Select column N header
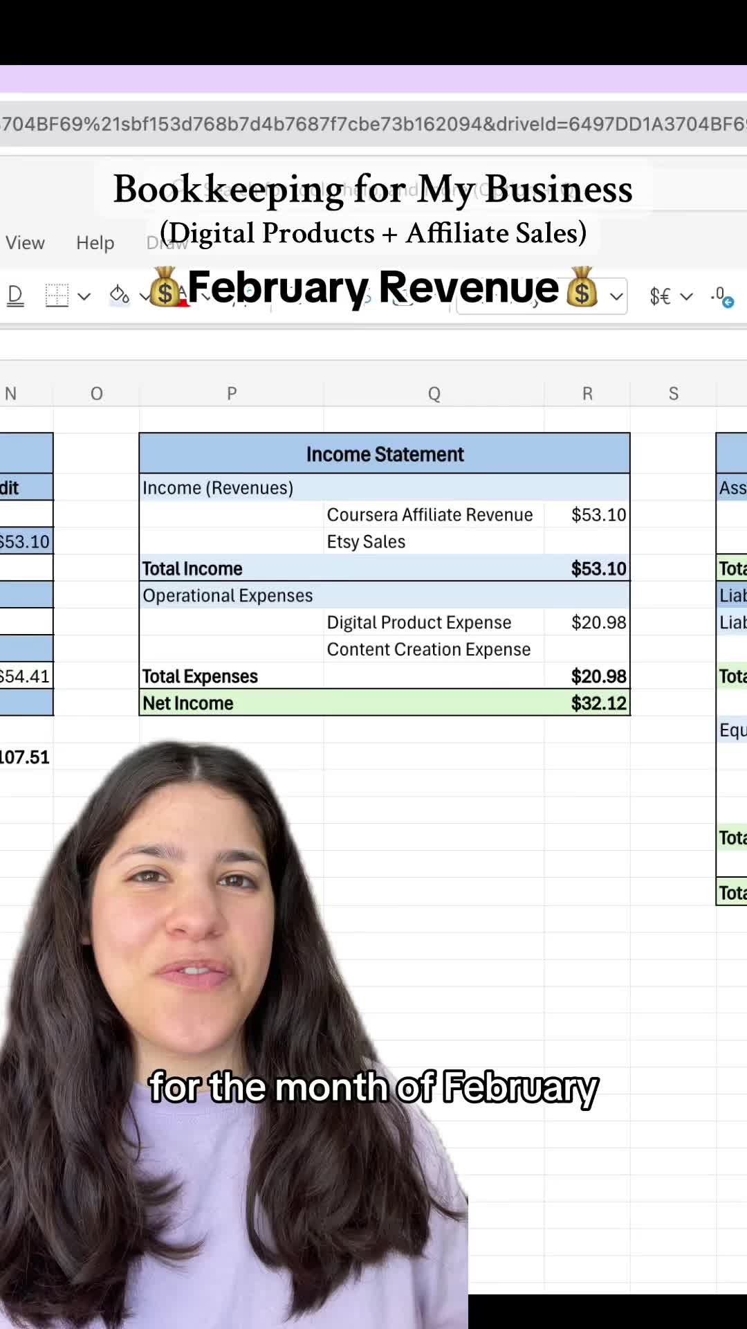 pyautogui.click(x=26, y=393)
